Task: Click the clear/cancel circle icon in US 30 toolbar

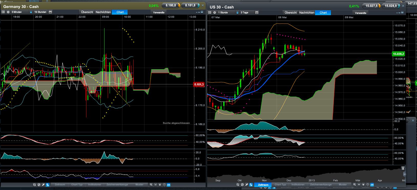Action: tap(242, 185)
